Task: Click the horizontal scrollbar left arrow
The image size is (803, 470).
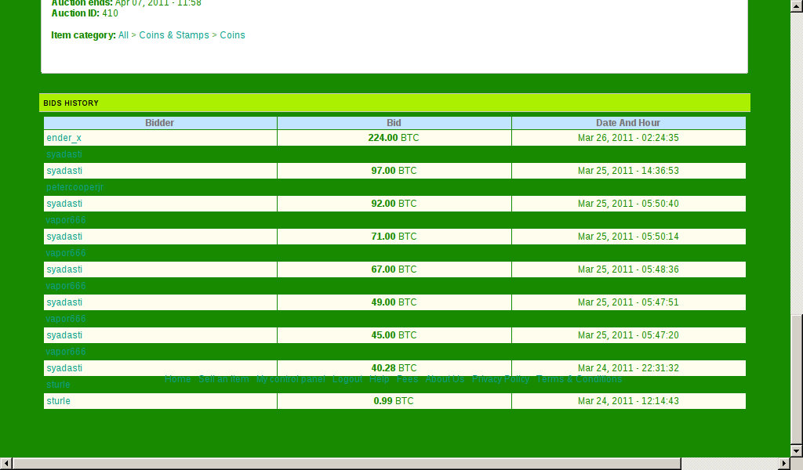Action: click(x=5, y=464)
